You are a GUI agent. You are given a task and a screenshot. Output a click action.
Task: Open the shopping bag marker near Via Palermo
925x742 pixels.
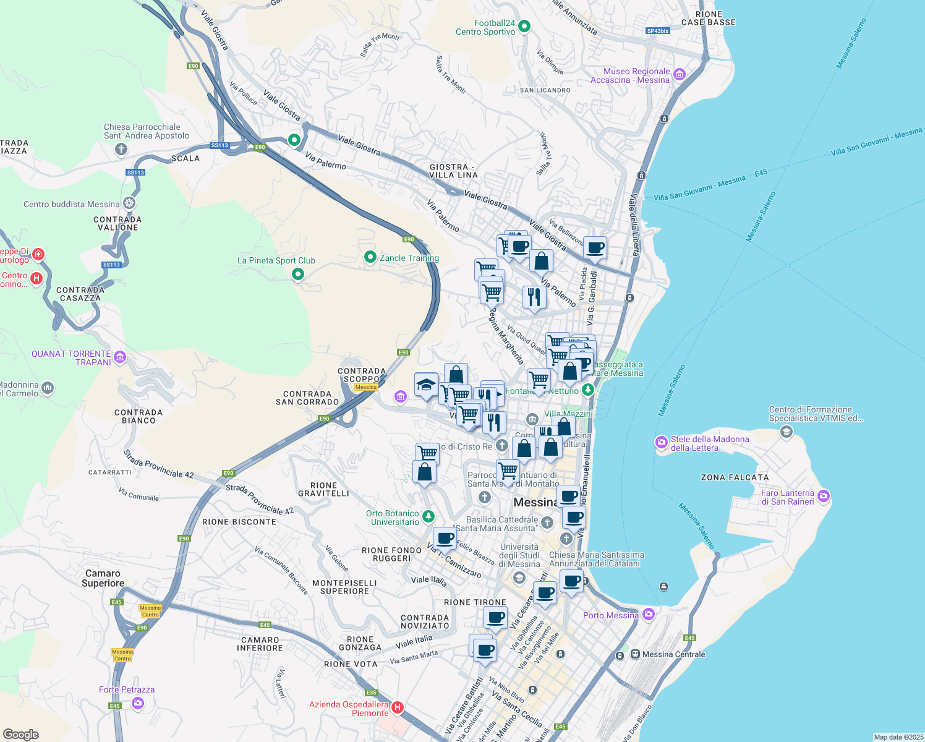(x=541, y=262)
